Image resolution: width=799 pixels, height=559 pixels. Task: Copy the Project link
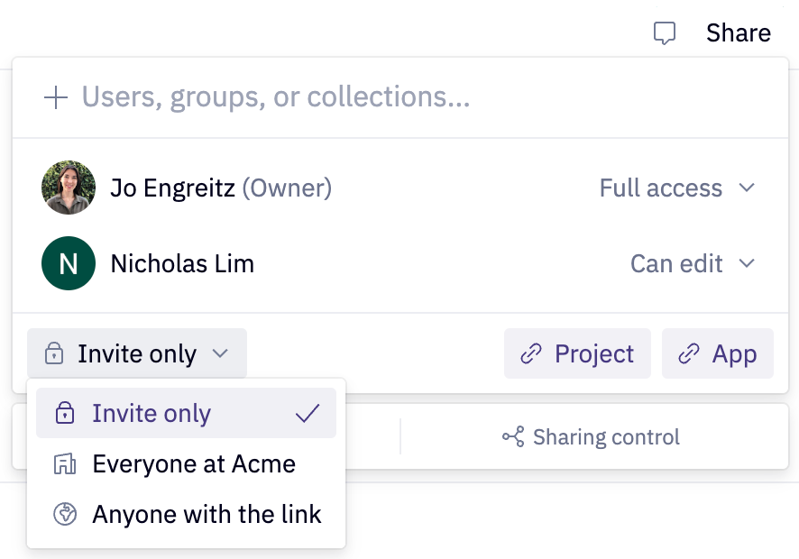(x=577, y=353)
